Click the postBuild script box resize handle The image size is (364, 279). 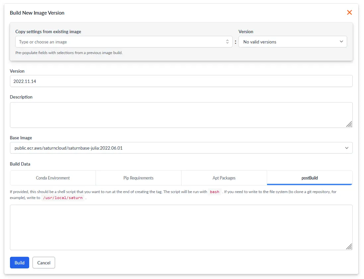[x=349, y=246]
